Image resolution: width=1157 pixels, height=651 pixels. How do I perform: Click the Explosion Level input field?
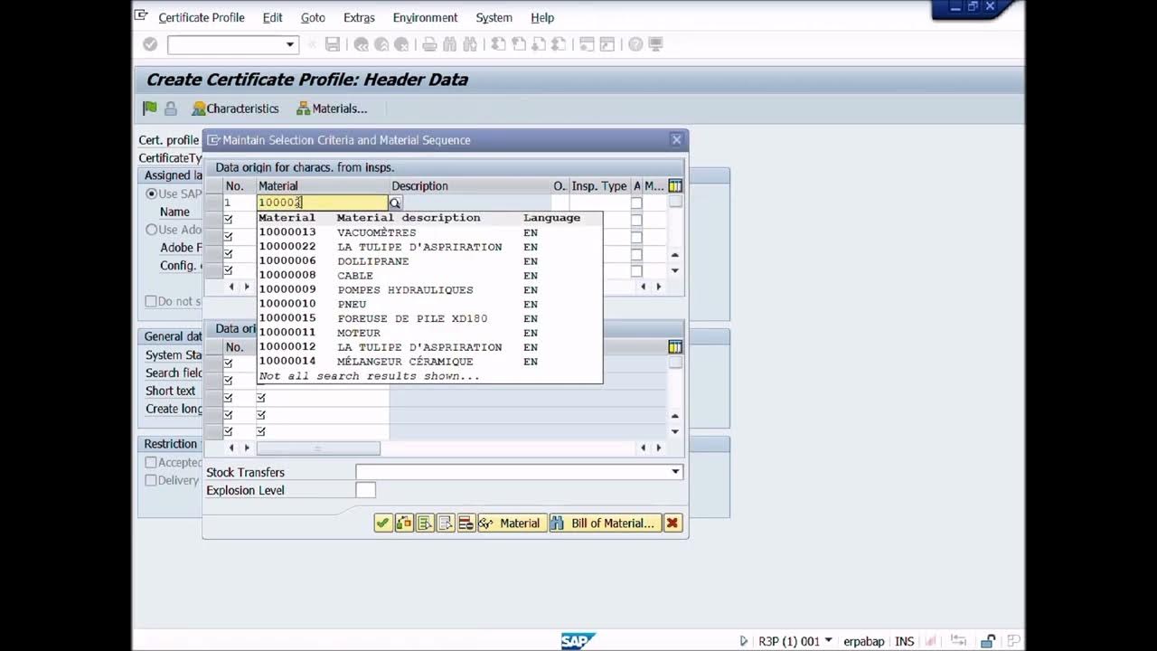point(365,490)
